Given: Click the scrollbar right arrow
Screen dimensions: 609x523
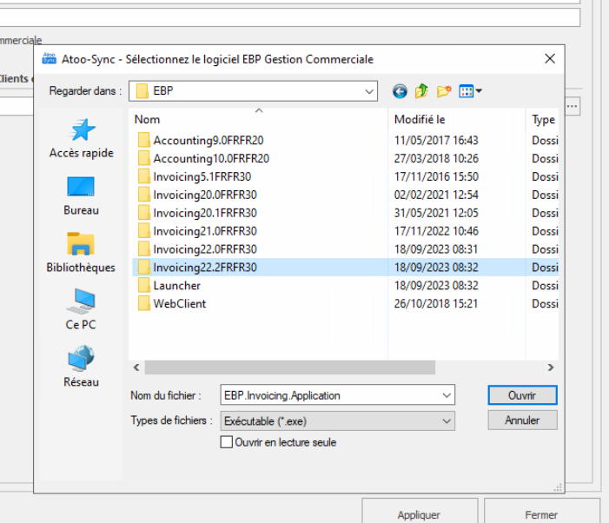Looking at the screenshot, I should point(550,367).
